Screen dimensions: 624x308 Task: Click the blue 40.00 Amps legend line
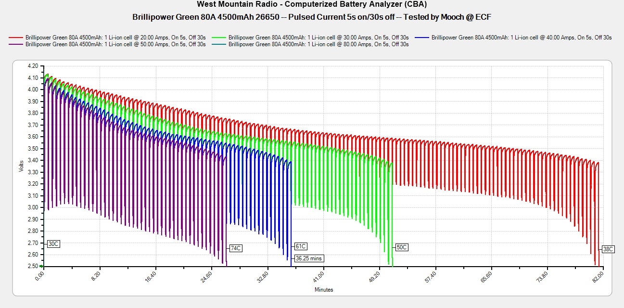[422, 37]
